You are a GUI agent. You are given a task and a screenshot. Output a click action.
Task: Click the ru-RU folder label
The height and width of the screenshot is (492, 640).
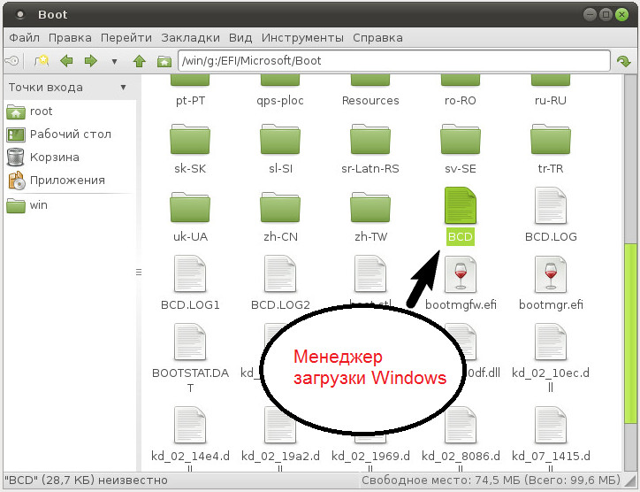click(551, 101)
